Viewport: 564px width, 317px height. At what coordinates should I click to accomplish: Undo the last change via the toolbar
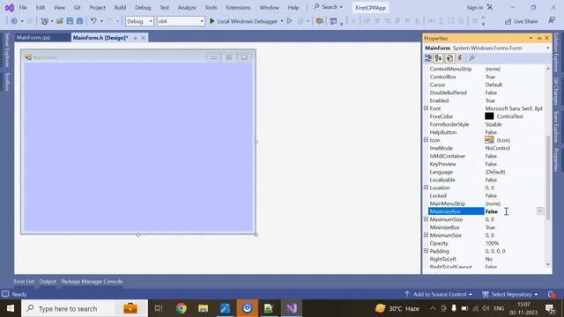pyautogui.click(x=93, y=21)
